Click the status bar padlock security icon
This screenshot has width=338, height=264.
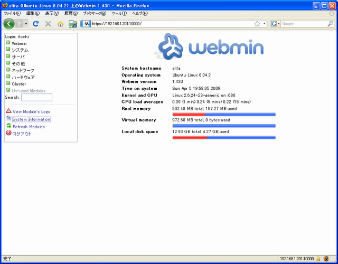[318, 259]
